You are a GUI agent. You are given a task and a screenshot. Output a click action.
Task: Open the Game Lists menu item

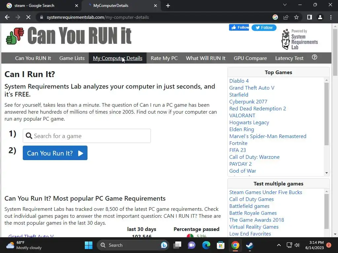72,58
